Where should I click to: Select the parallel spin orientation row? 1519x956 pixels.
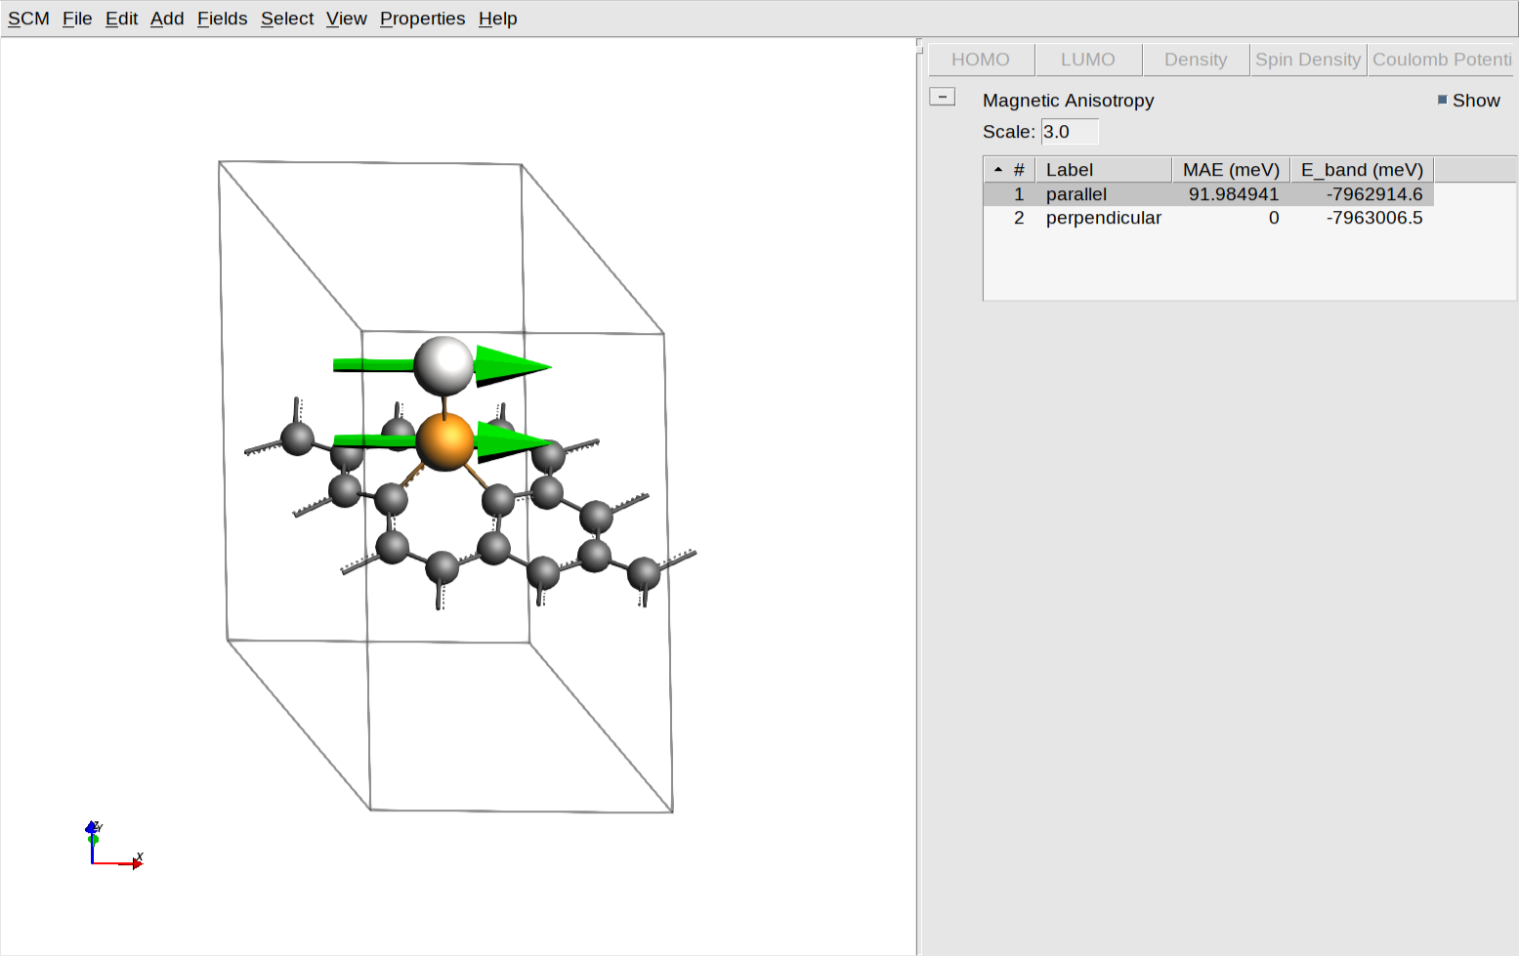tap(1075, 193)
